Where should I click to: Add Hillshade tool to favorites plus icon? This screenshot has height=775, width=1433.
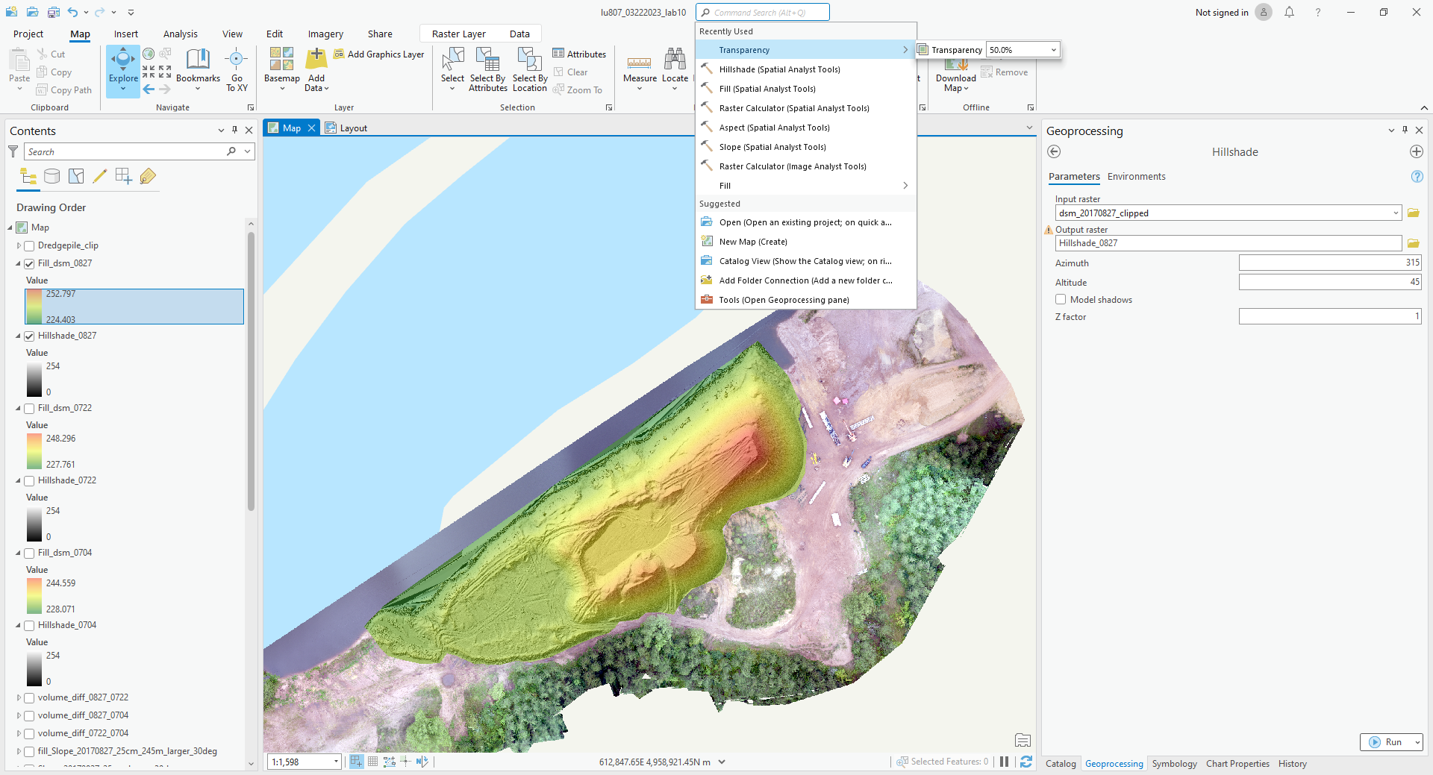1417,151
